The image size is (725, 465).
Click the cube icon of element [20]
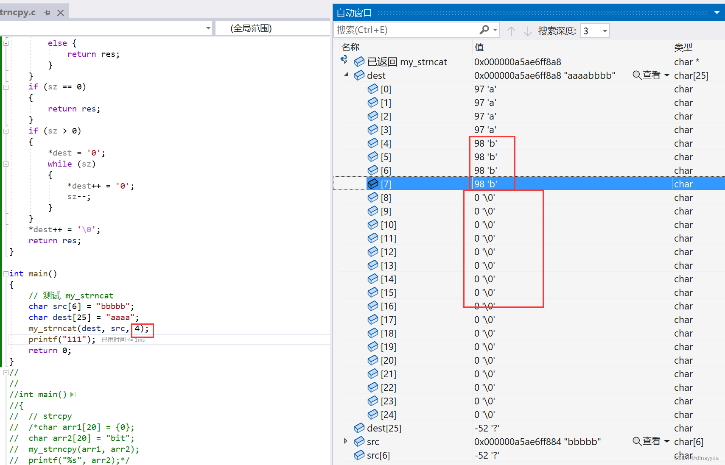[373, 360]
